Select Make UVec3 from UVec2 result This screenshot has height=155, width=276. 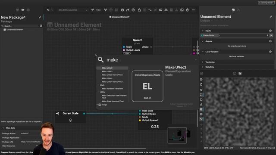(112, 75)
